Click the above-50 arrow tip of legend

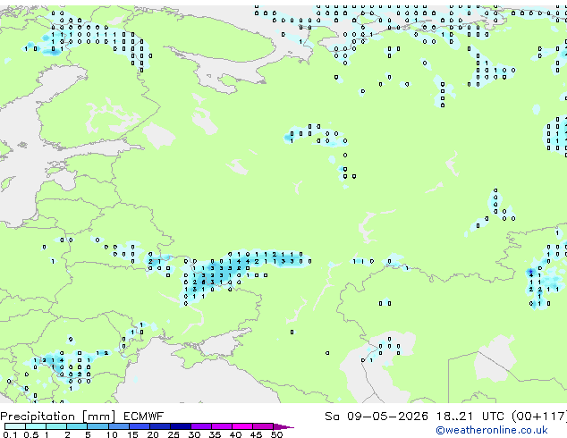[x=283, y=427]
